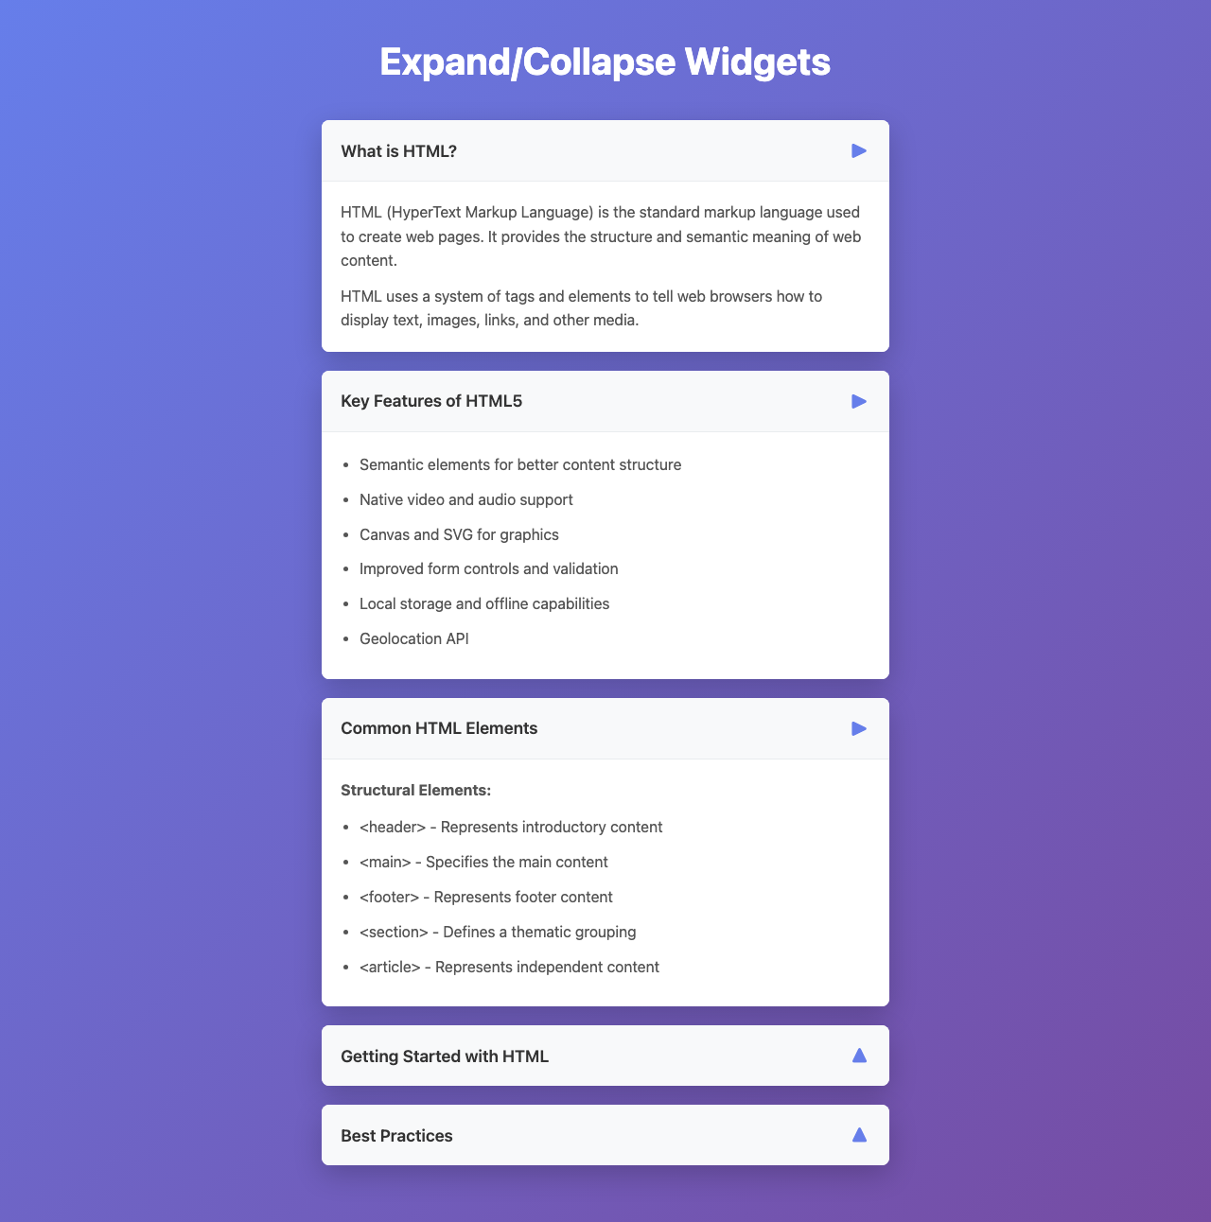
Task: Click the "Canvas and SVG for graphics" bullet
Action: [x=460, y=534]
